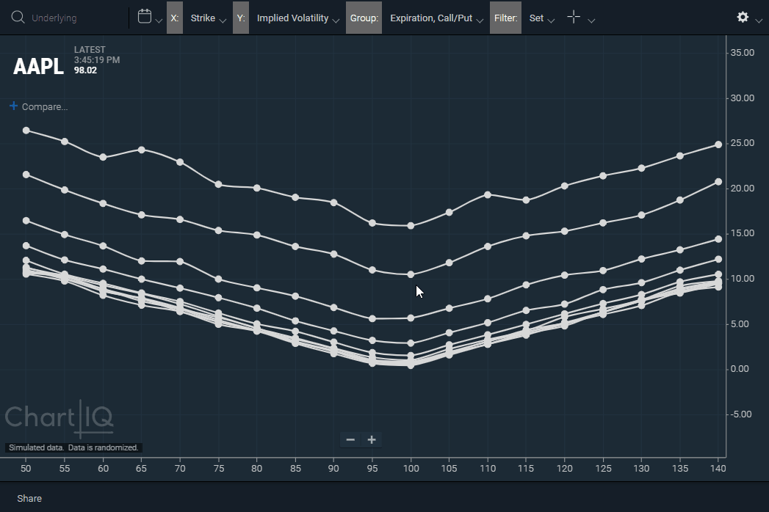Click top curve data point at strike 140
Screen dimensions: 769x512
click(718, 145)
